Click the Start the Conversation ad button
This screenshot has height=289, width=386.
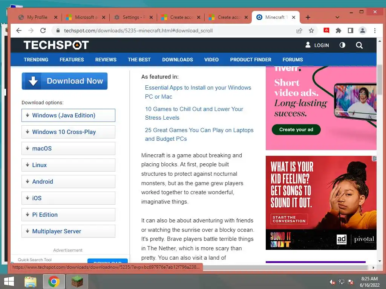pos(289,219)
